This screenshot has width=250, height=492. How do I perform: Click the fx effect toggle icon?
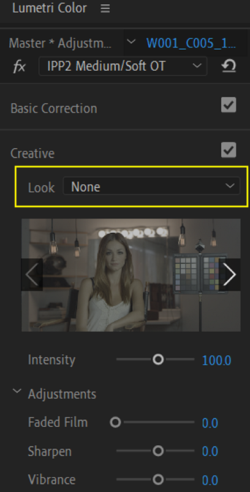(x=20, y=66)
